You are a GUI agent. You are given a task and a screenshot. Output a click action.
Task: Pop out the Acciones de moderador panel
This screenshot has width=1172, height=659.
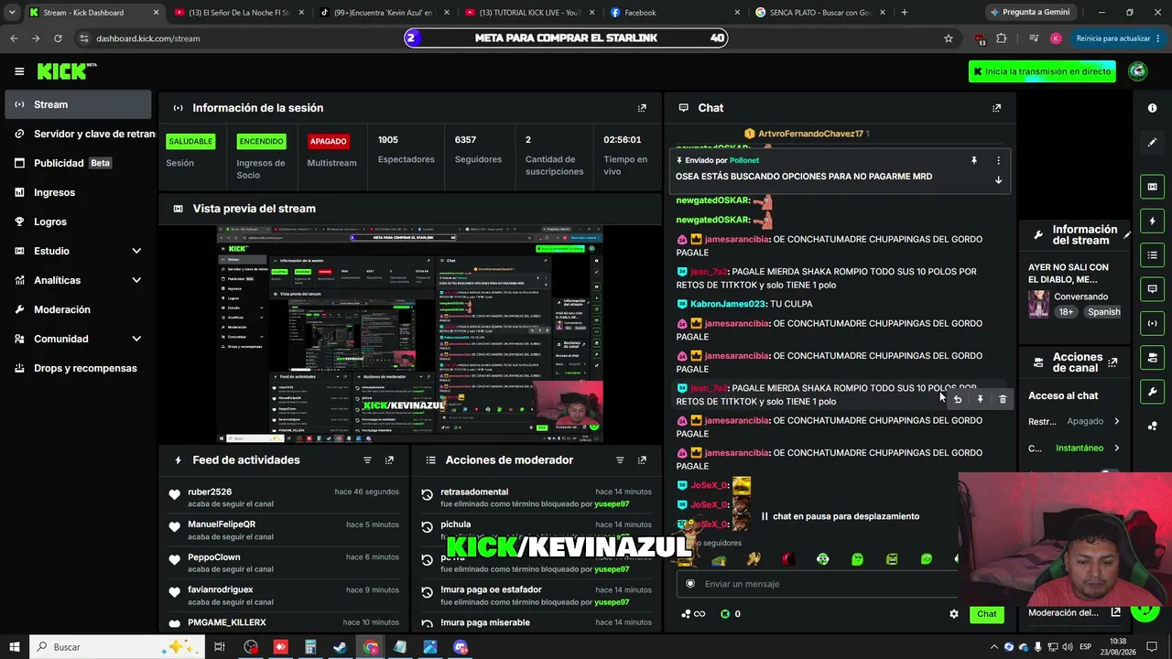[x=642, y=460]
